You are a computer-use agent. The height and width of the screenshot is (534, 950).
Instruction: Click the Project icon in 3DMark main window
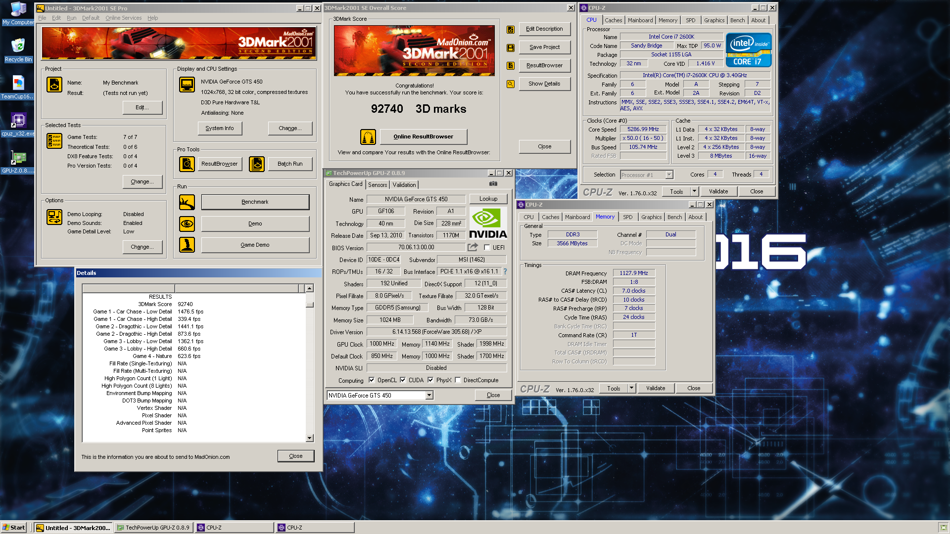pyautogui.click(x=54, y=85)
